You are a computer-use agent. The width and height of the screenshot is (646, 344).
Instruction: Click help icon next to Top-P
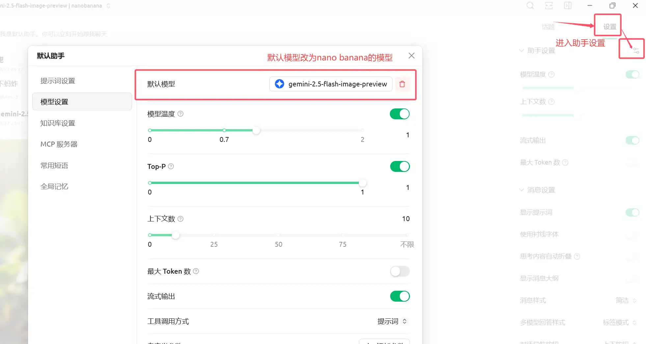pos(171,166)
